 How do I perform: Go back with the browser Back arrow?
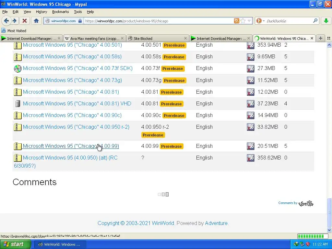[x=6, y=21]
